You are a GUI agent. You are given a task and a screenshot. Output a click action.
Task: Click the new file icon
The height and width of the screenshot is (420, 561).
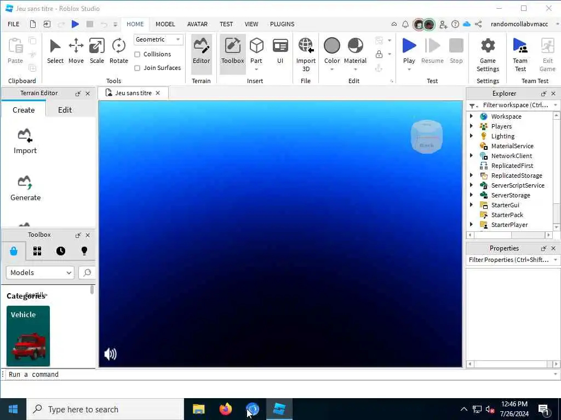[32, 24]
